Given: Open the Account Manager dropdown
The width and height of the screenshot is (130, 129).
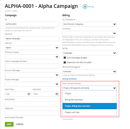Looking at the screenshot, I should pyautogui.click(x=32, y=75).
